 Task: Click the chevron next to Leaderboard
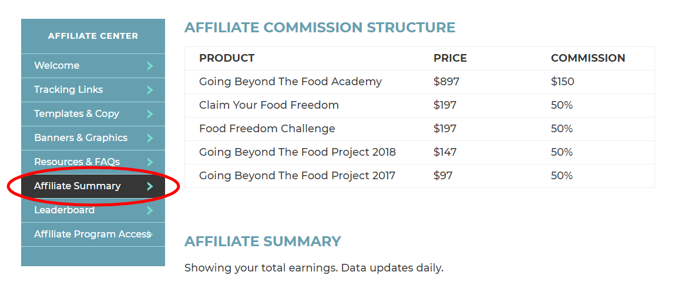click(x=150, y=210)
